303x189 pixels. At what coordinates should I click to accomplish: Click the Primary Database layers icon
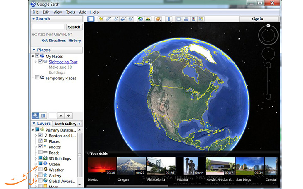coord(42,130)
